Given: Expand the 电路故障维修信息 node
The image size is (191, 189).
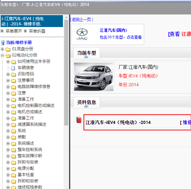Looking at the screenshot, I should tap(8, 87).
